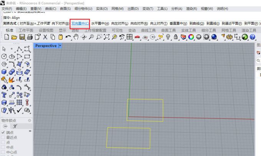Click the color wheel icon in toolbar
The image size is (261, 156).
(191, 37)
